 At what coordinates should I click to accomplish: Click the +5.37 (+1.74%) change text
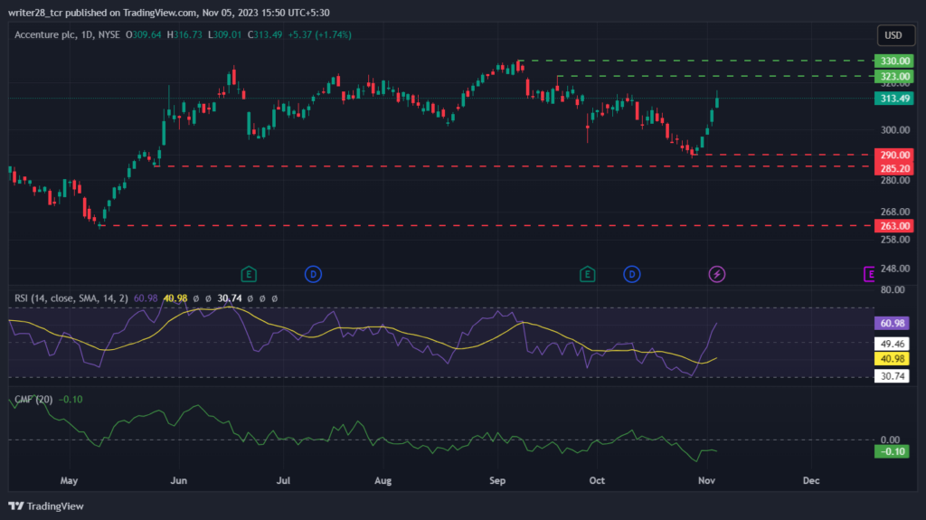319,35
